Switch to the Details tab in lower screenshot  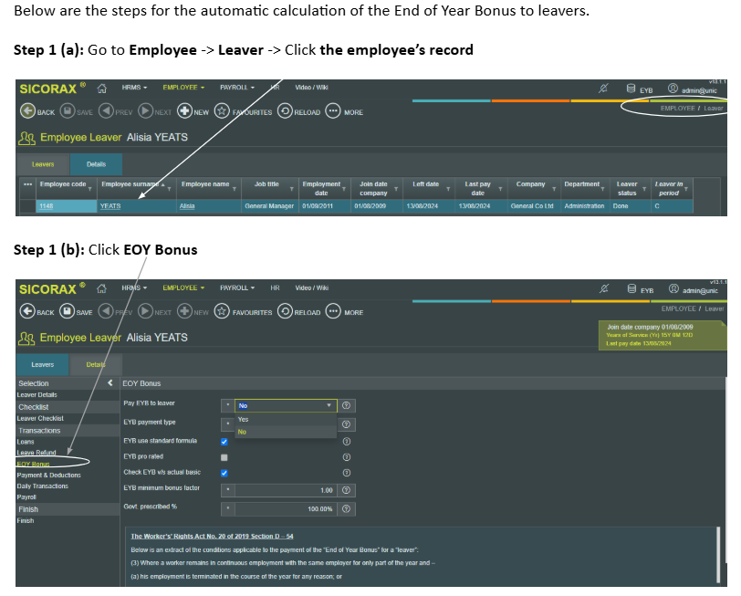(96, 364)
